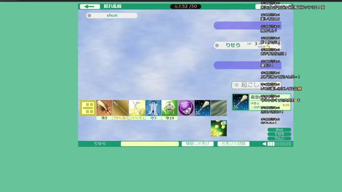
Task: Select the purple ring card
Action: pos(186,108)
